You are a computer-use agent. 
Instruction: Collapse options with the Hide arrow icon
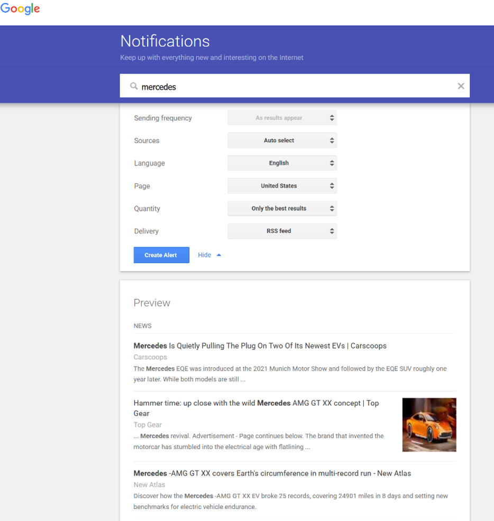(x=219, y=255)
